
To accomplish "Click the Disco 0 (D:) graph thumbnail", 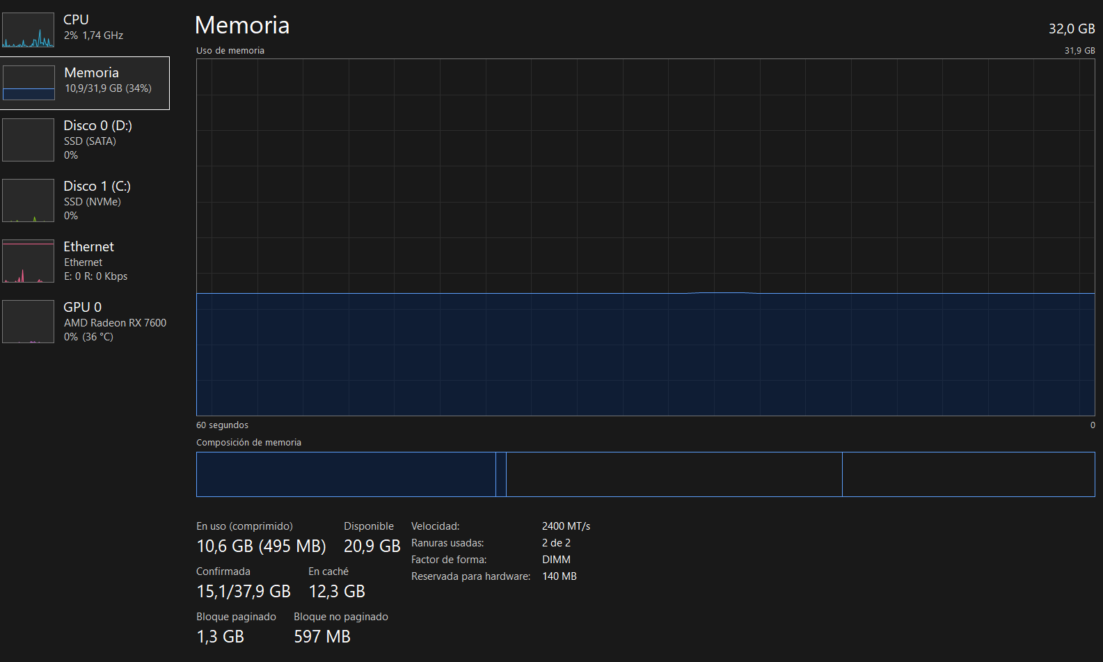I will (28, 140).
